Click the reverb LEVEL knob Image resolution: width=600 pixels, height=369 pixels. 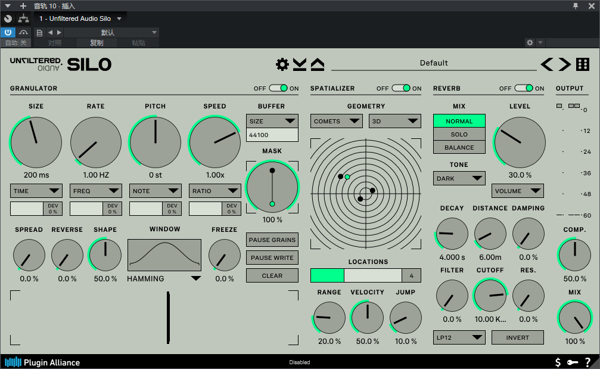pyautogui.click(x=520, y=142)
